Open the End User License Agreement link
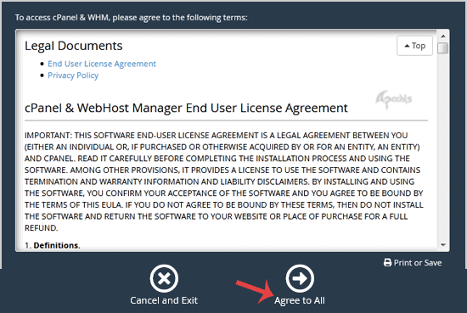The height and width of the screenshot is (313, 467). (x=102, y=64)
